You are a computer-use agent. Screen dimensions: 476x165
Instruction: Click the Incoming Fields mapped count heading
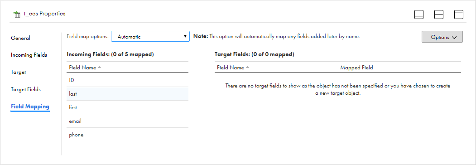point(110,55)
